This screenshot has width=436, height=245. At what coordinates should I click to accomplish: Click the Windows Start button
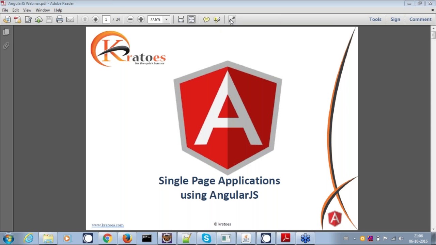pos(9,238)
